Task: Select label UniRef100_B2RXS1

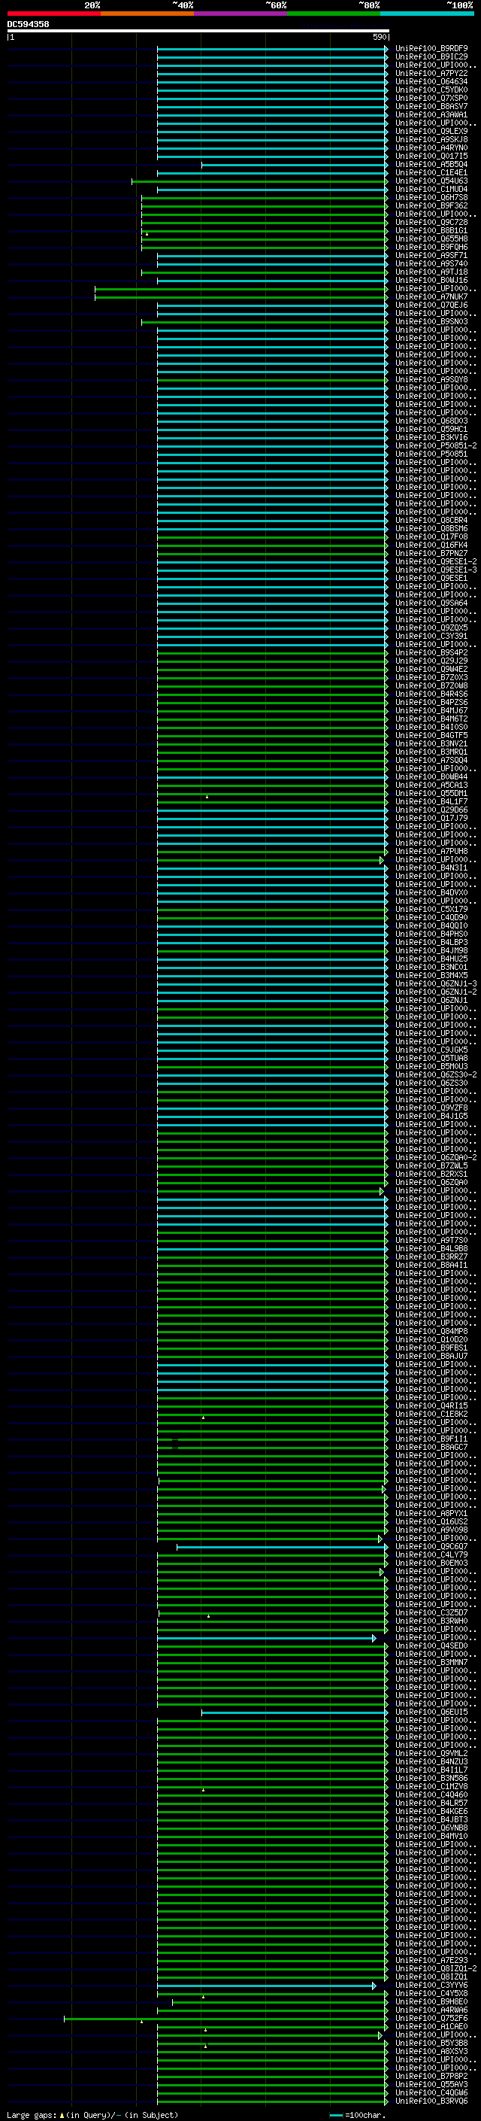Action: (431, 1175)
